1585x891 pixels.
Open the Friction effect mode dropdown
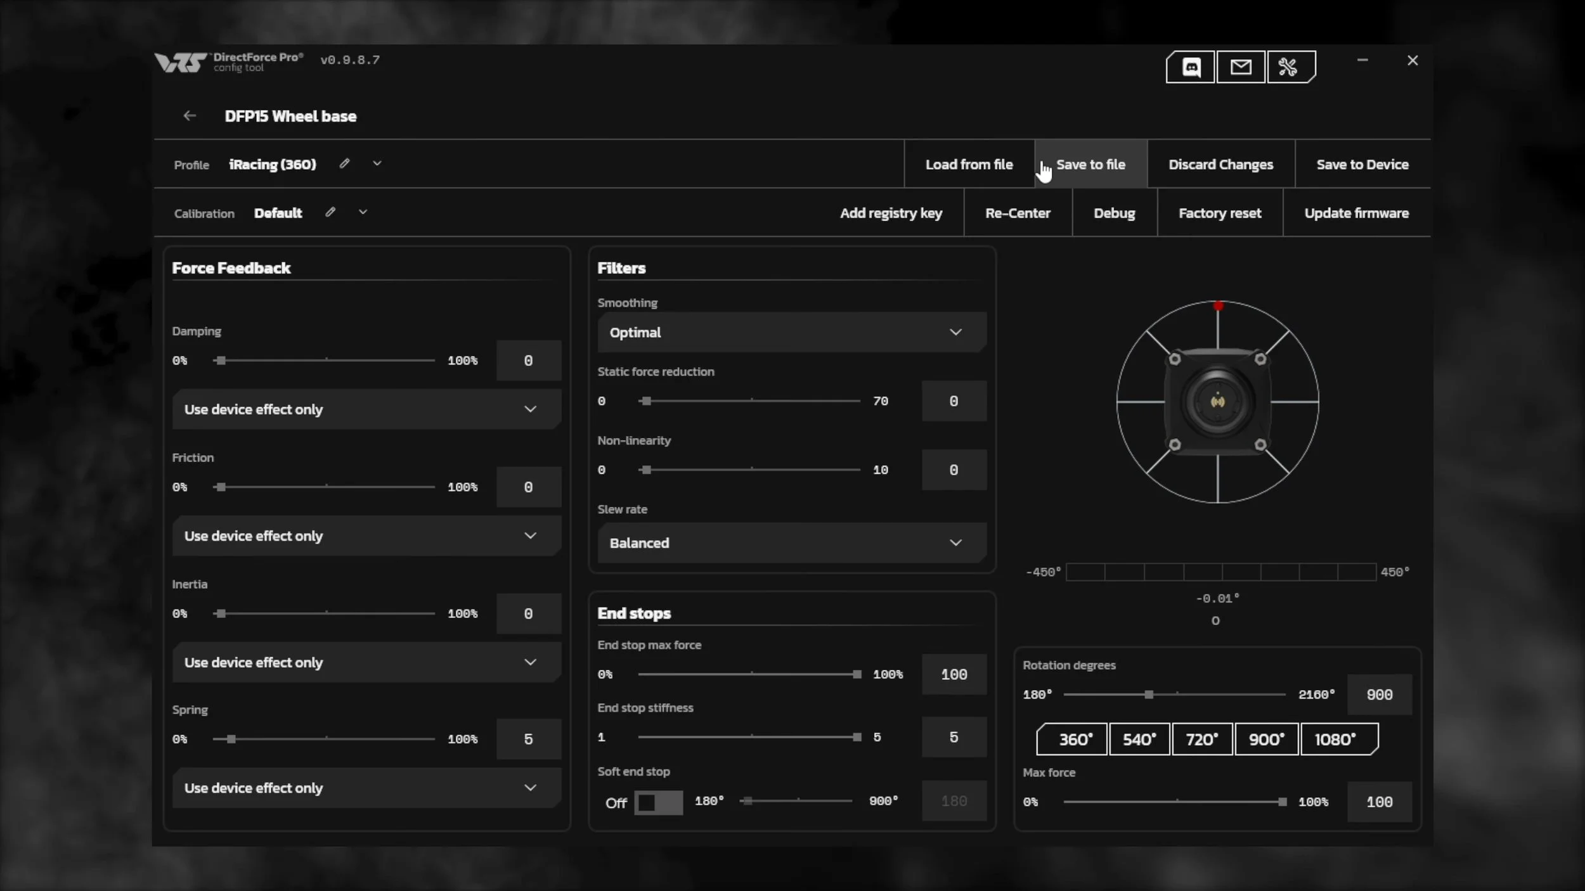coord(366,535)
